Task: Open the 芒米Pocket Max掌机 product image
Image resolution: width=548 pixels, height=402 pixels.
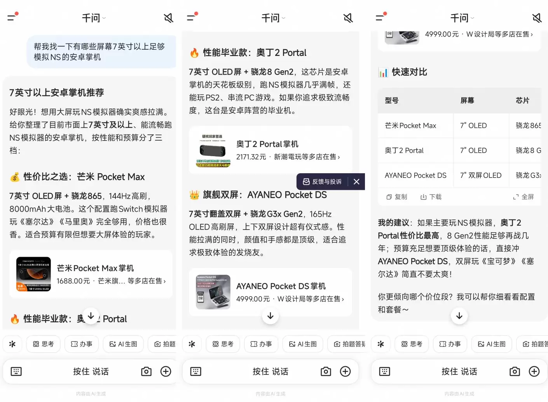Action: pyautogui.click(x=33, y=274)
